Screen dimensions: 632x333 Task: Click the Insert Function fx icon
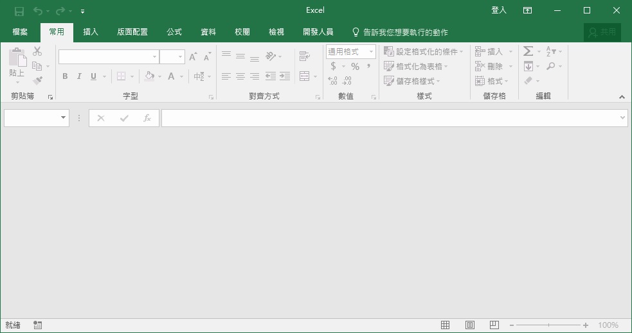(147, 118)
